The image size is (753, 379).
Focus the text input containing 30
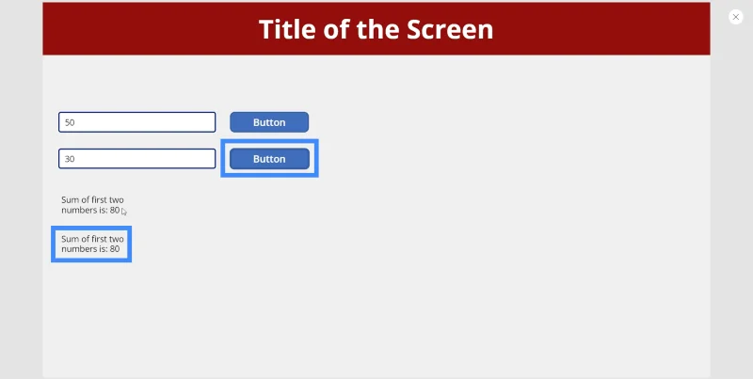coord(136,159)
